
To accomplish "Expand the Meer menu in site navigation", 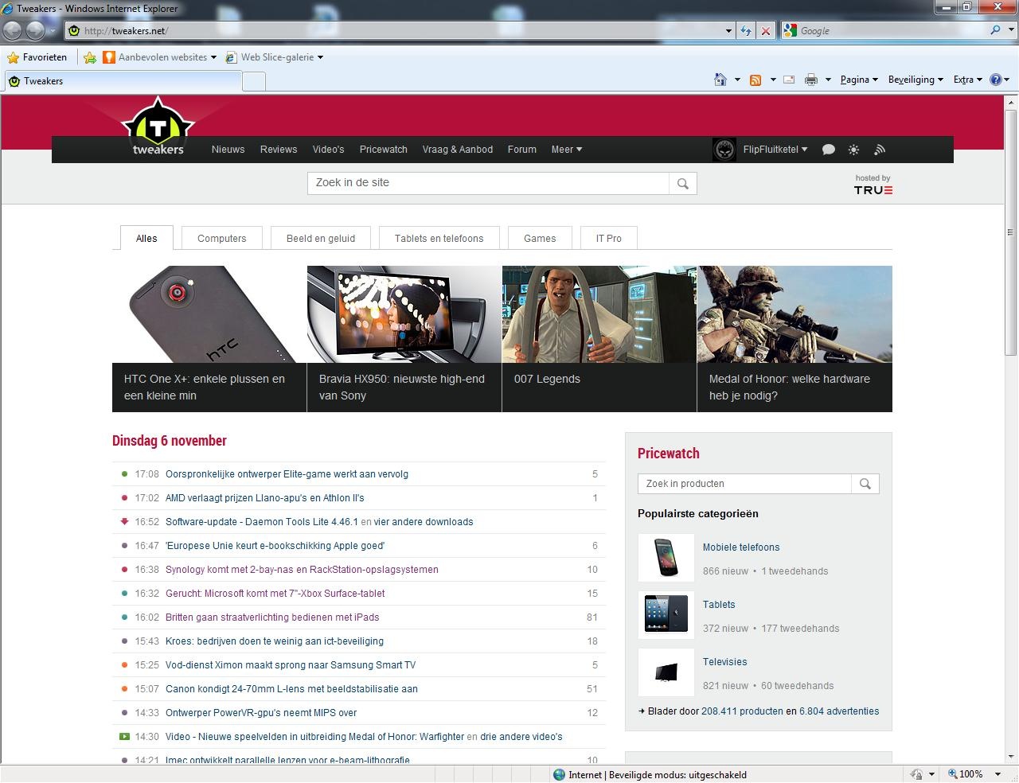I will [567, 150].
